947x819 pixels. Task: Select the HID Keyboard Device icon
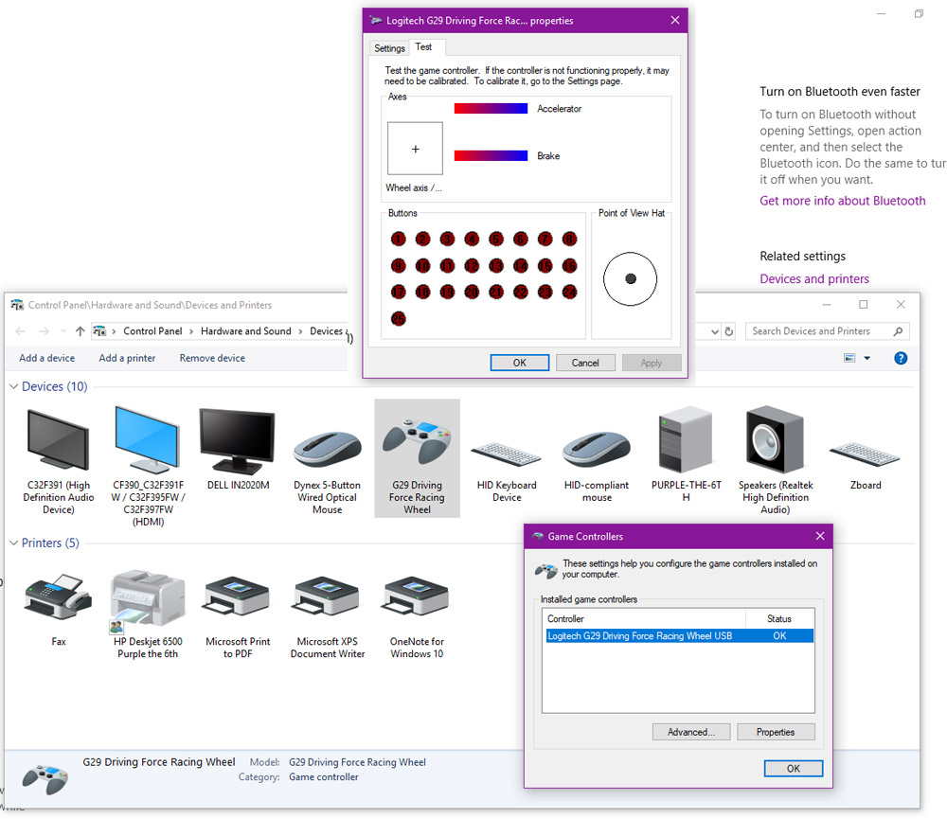coord(506,454)
